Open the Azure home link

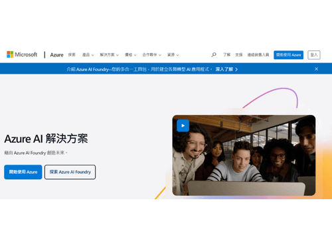(x=56, y=54)
